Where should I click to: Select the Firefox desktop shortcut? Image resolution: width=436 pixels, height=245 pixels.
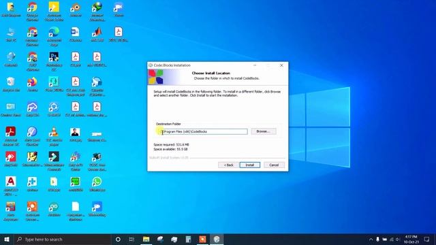coord(32,84)
